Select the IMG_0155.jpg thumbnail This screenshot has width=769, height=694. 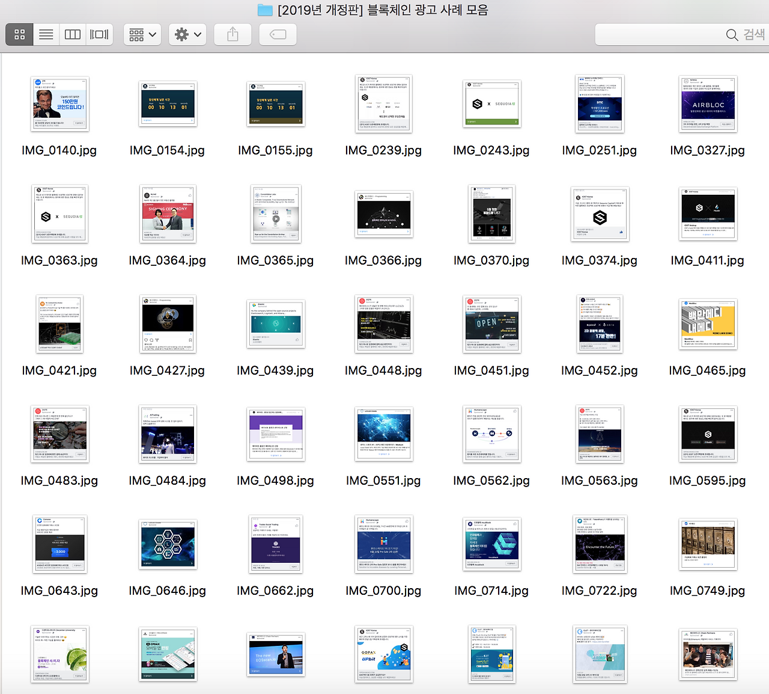(276, 103)
